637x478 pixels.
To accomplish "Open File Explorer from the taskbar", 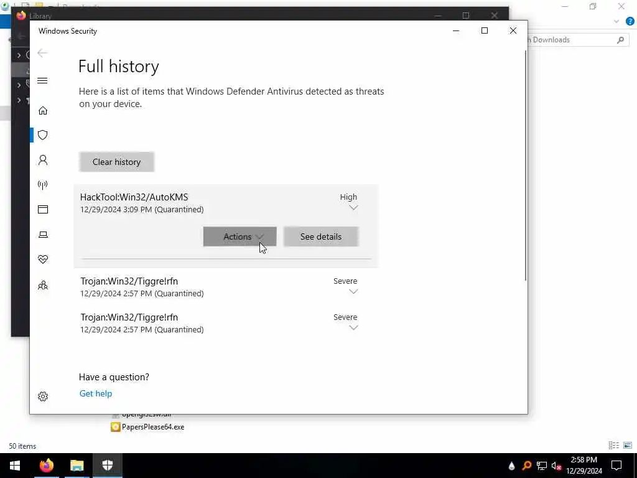I will [77, 466].
